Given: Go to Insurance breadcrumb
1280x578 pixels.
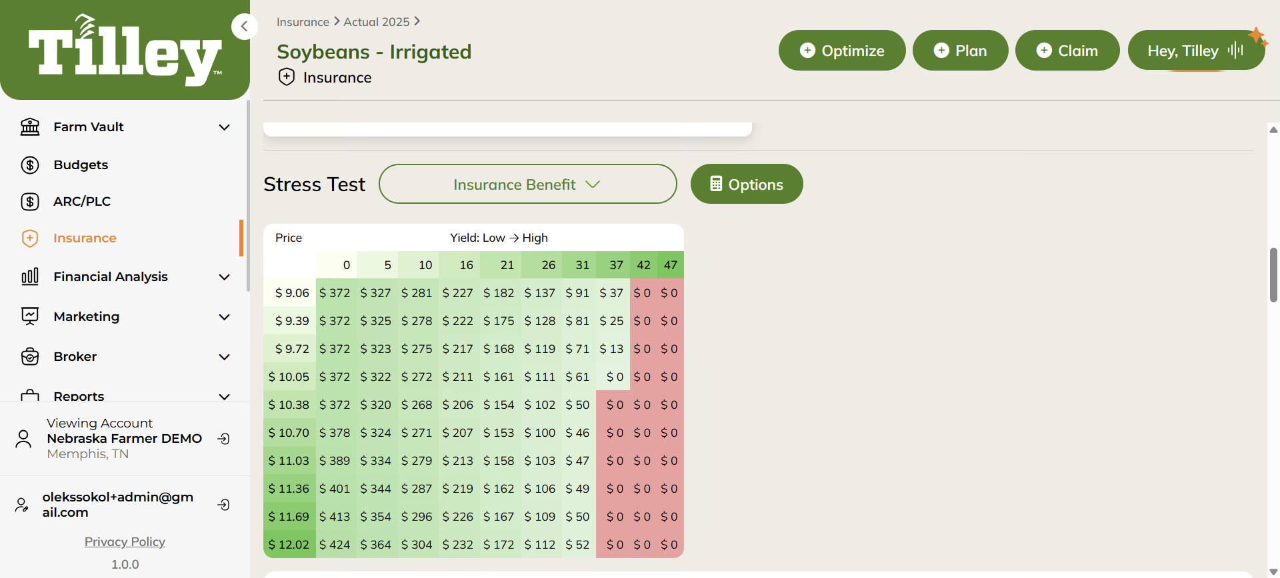Looking at the screenshot, I should [x=303, y=22].
